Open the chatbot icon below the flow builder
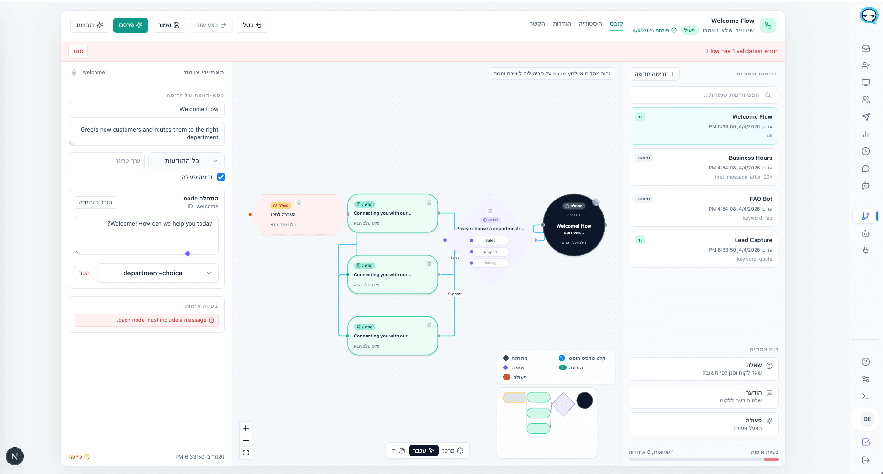 [x=866, y=233]
